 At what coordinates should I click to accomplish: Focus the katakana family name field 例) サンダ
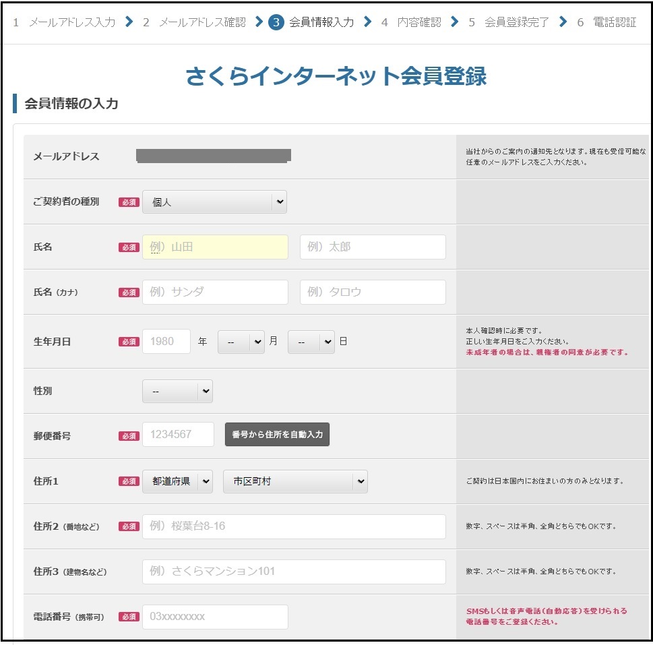tap(215, 292)
